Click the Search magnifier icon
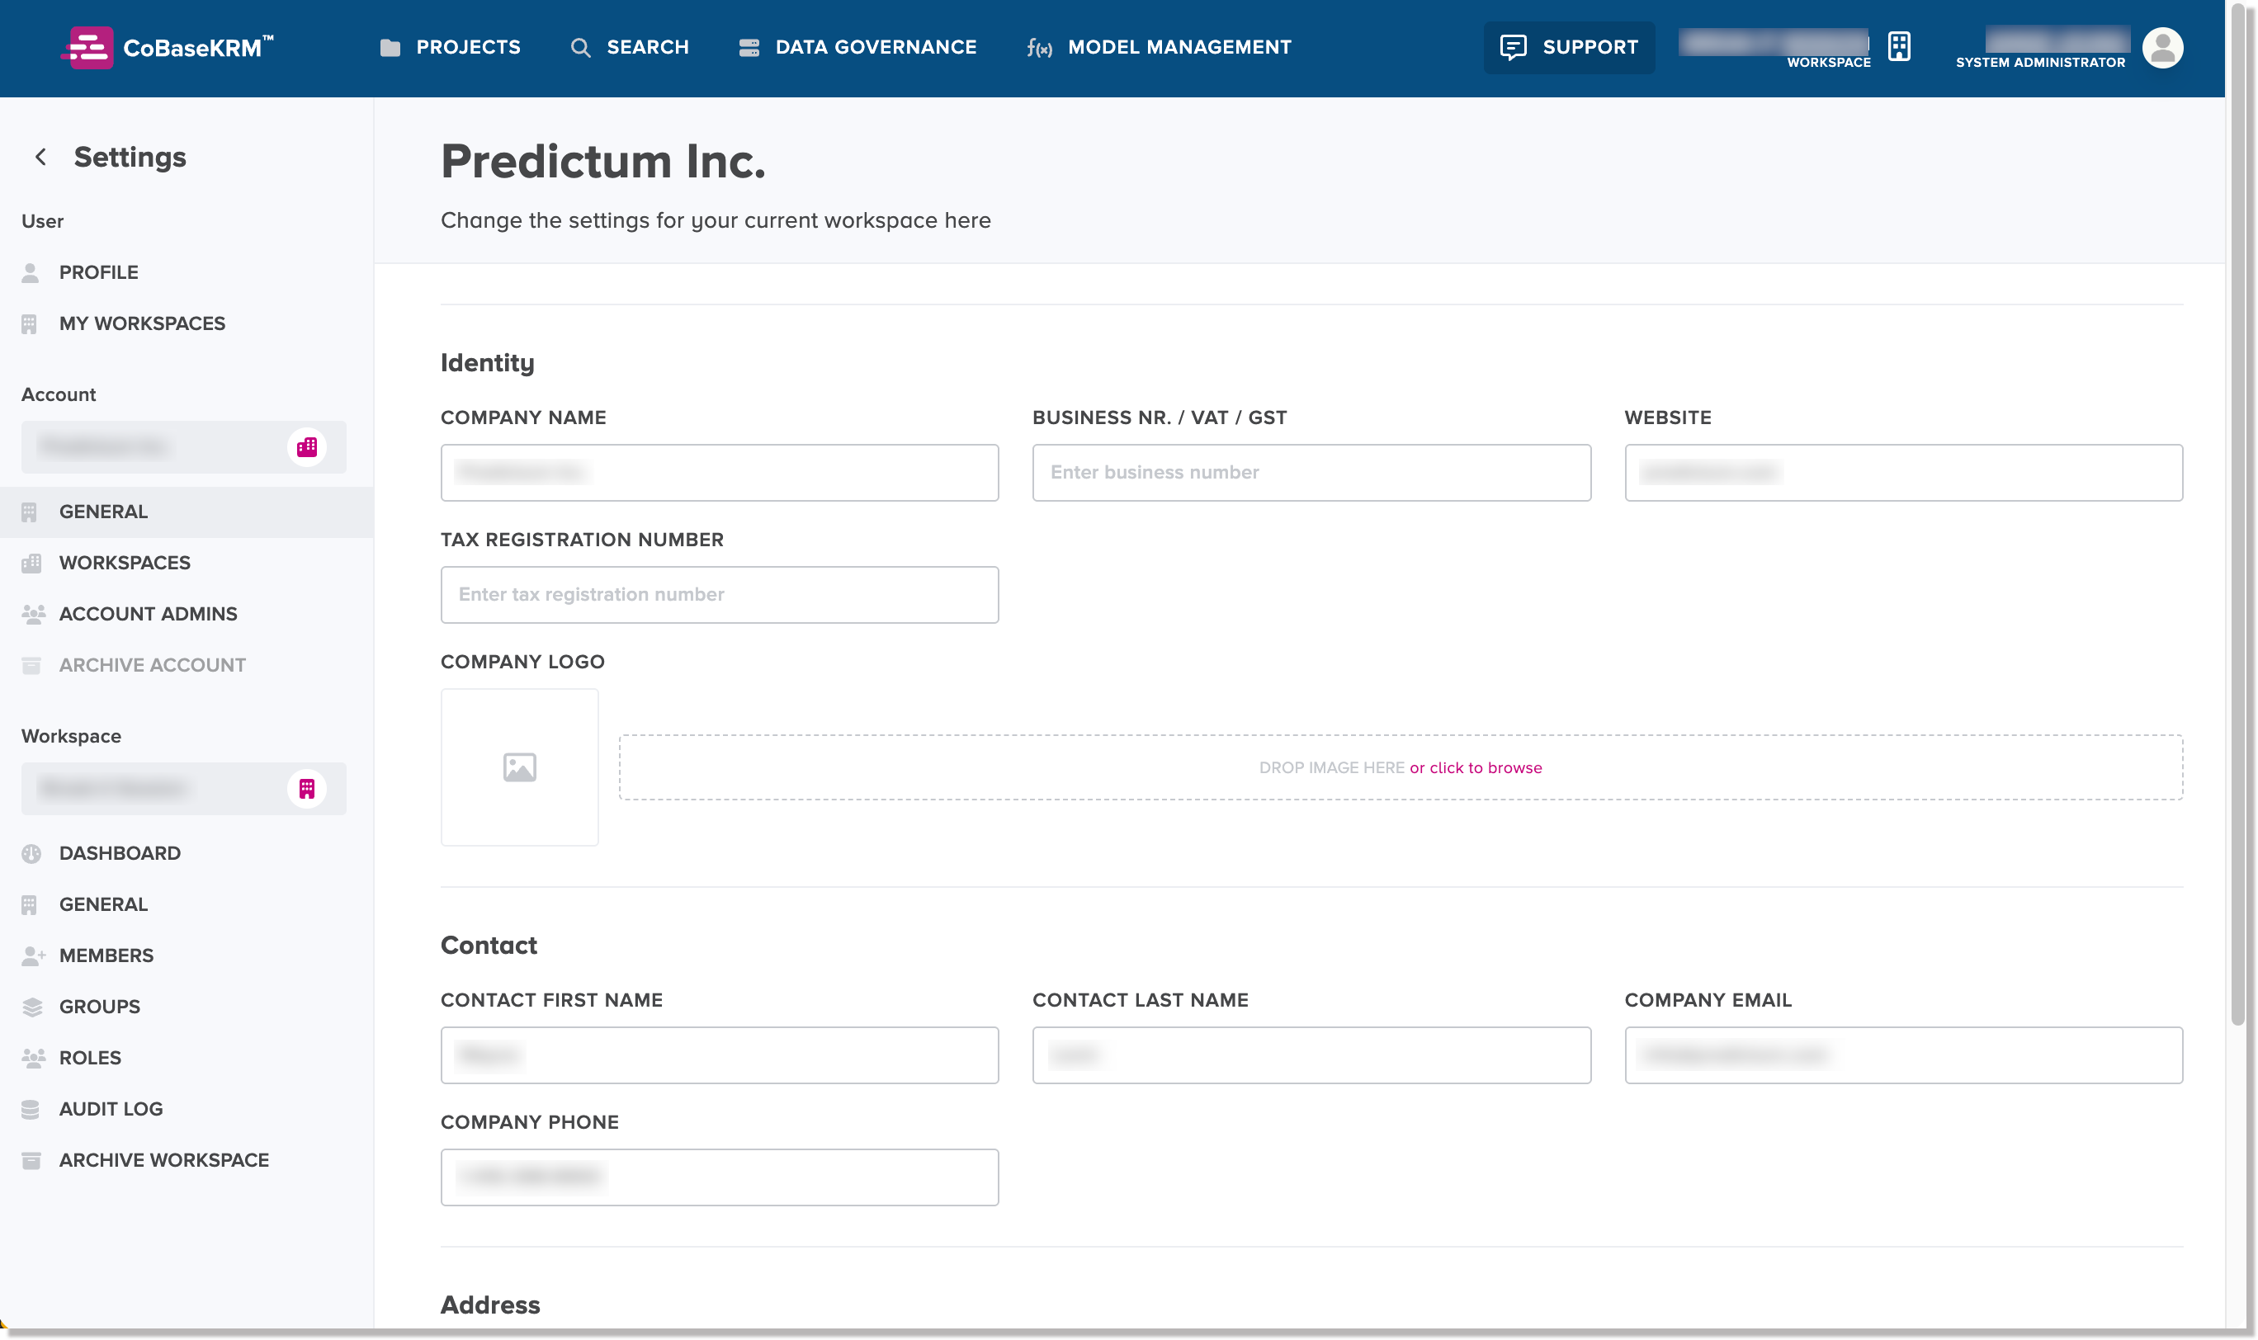This screenshot has width=2258, height=1340. coord(581,48)
